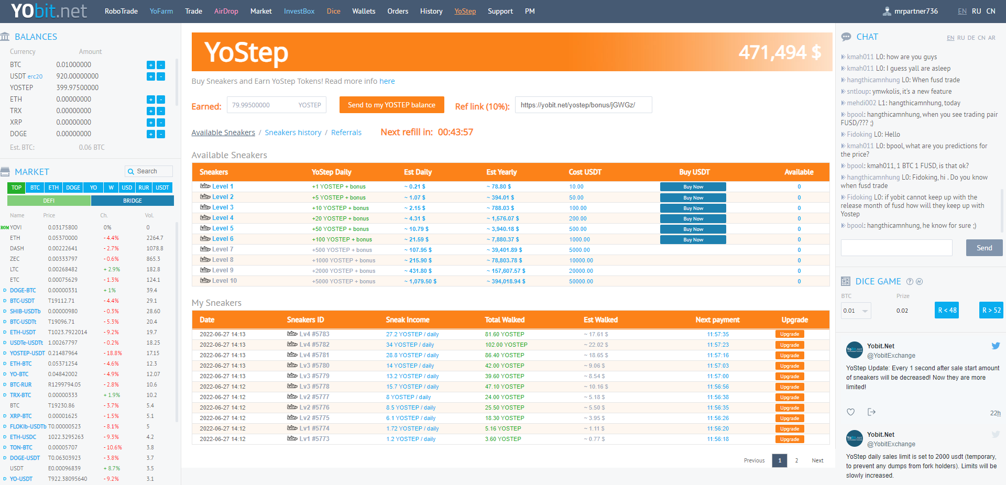Switch chat language to AR

coord(992,38)
